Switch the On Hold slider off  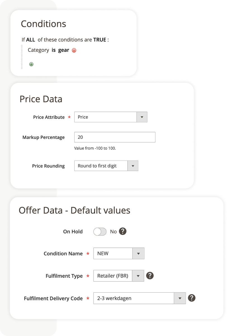(x=99, y=232)
